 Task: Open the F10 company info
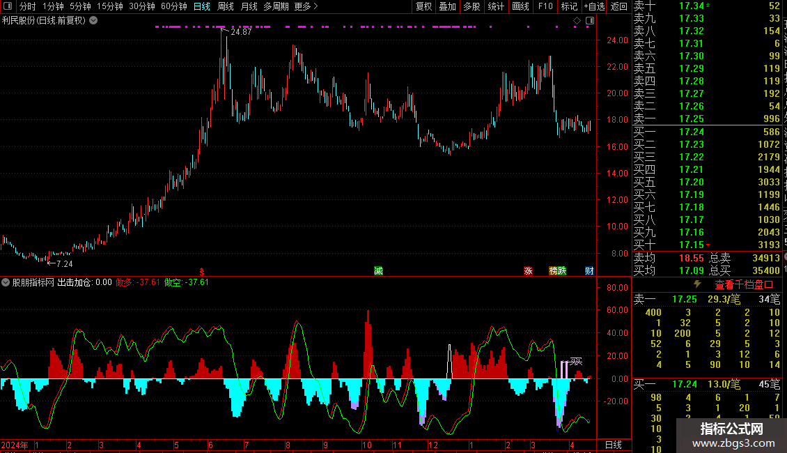(545, 6)
